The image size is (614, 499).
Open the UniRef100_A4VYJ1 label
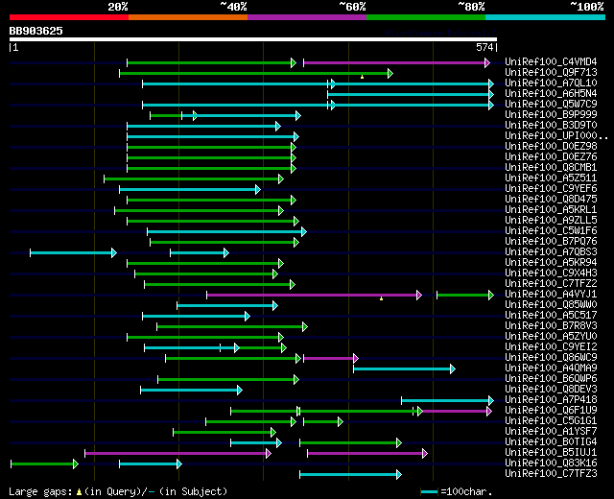click(x=551, y=295)
